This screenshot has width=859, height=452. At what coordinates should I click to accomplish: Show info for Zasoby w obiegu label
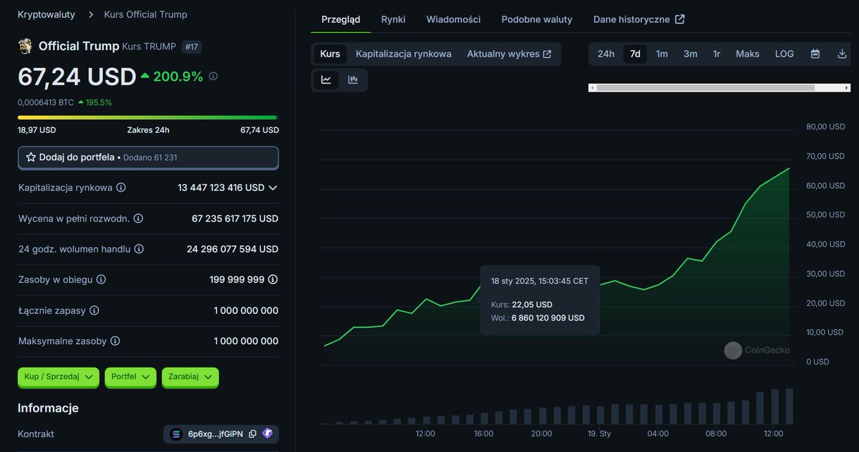(x=101, y=280)
